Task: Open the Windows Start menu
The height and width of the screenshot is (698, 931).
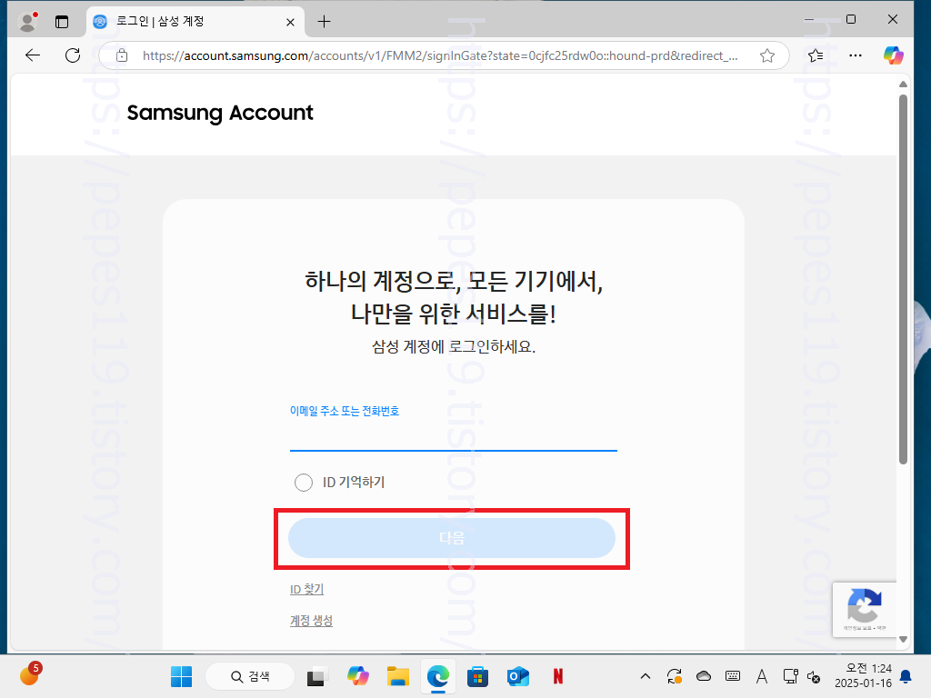Action: [x=181, y=676]
